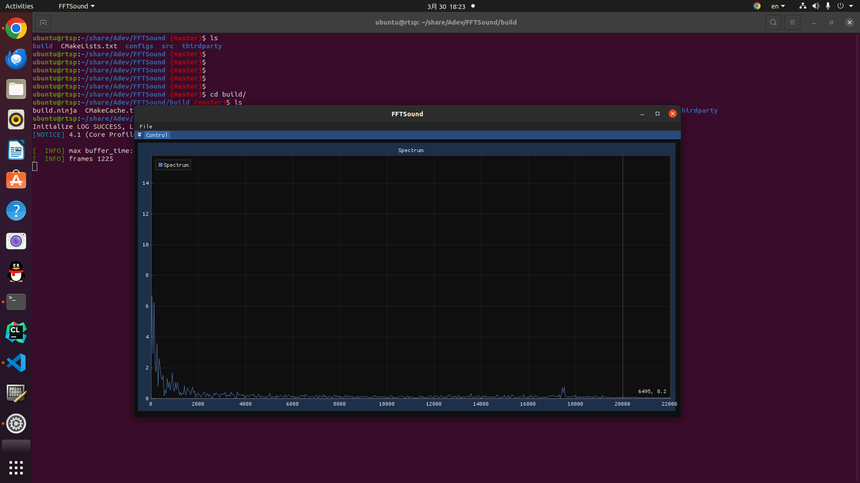The image size is (860, 483).
Task: Open the en input language dropdown
Action: 778,6
